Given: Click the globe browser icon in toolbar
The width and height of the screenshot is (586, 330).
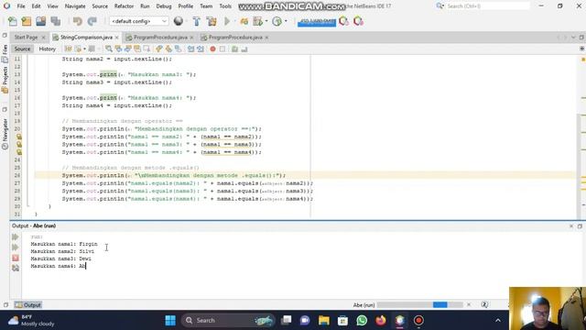Looking at the screenshot, I should click(179, 21).
